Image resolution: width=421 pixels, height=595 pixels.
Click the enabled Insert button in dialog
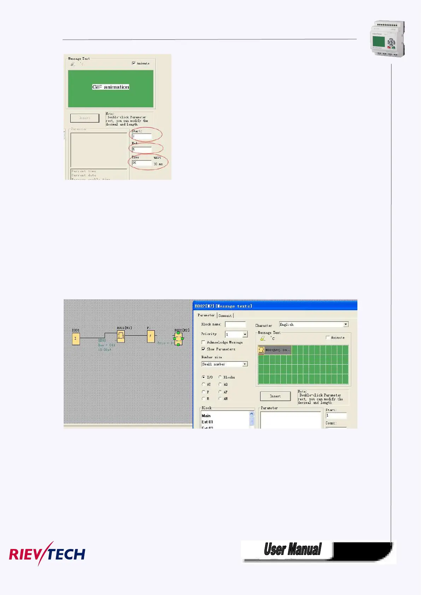(275, 396)
